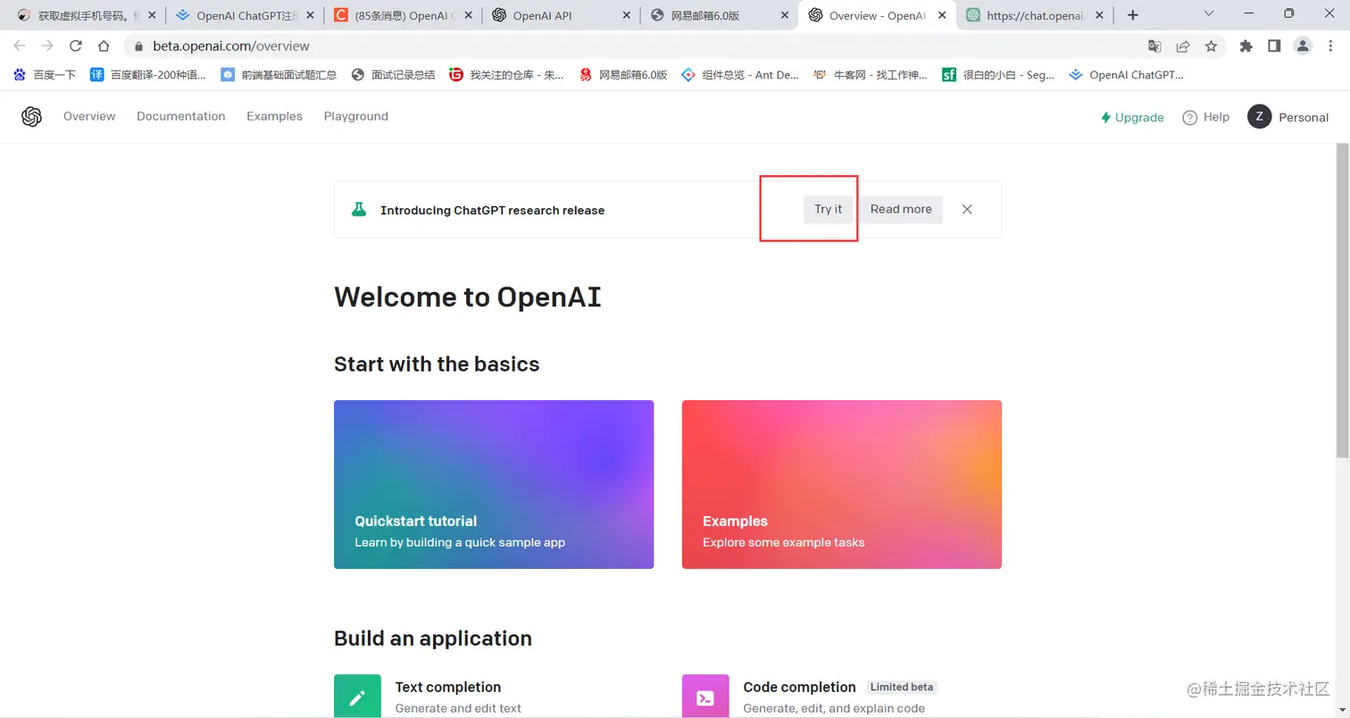The width and height of the screenshot is (1350, 718).
Task: Open the OpenAI ChatGPT bookmark in the bookmarks bar
Action: point(1127,75)
